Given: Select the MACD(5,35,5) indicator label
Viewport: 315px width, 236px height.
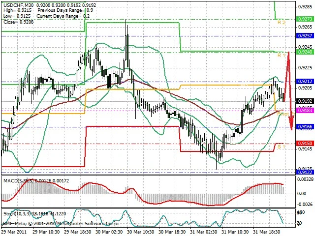Looking at the screenshot, I should [19, 180].
